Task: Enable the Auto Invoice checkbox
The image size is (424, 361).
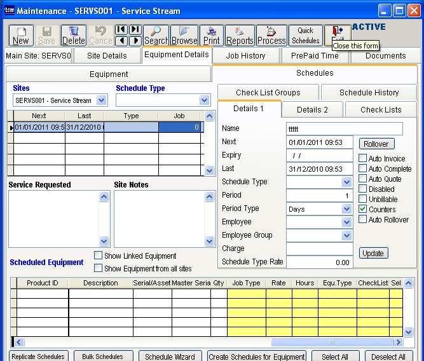Action: tap(363, 158)
